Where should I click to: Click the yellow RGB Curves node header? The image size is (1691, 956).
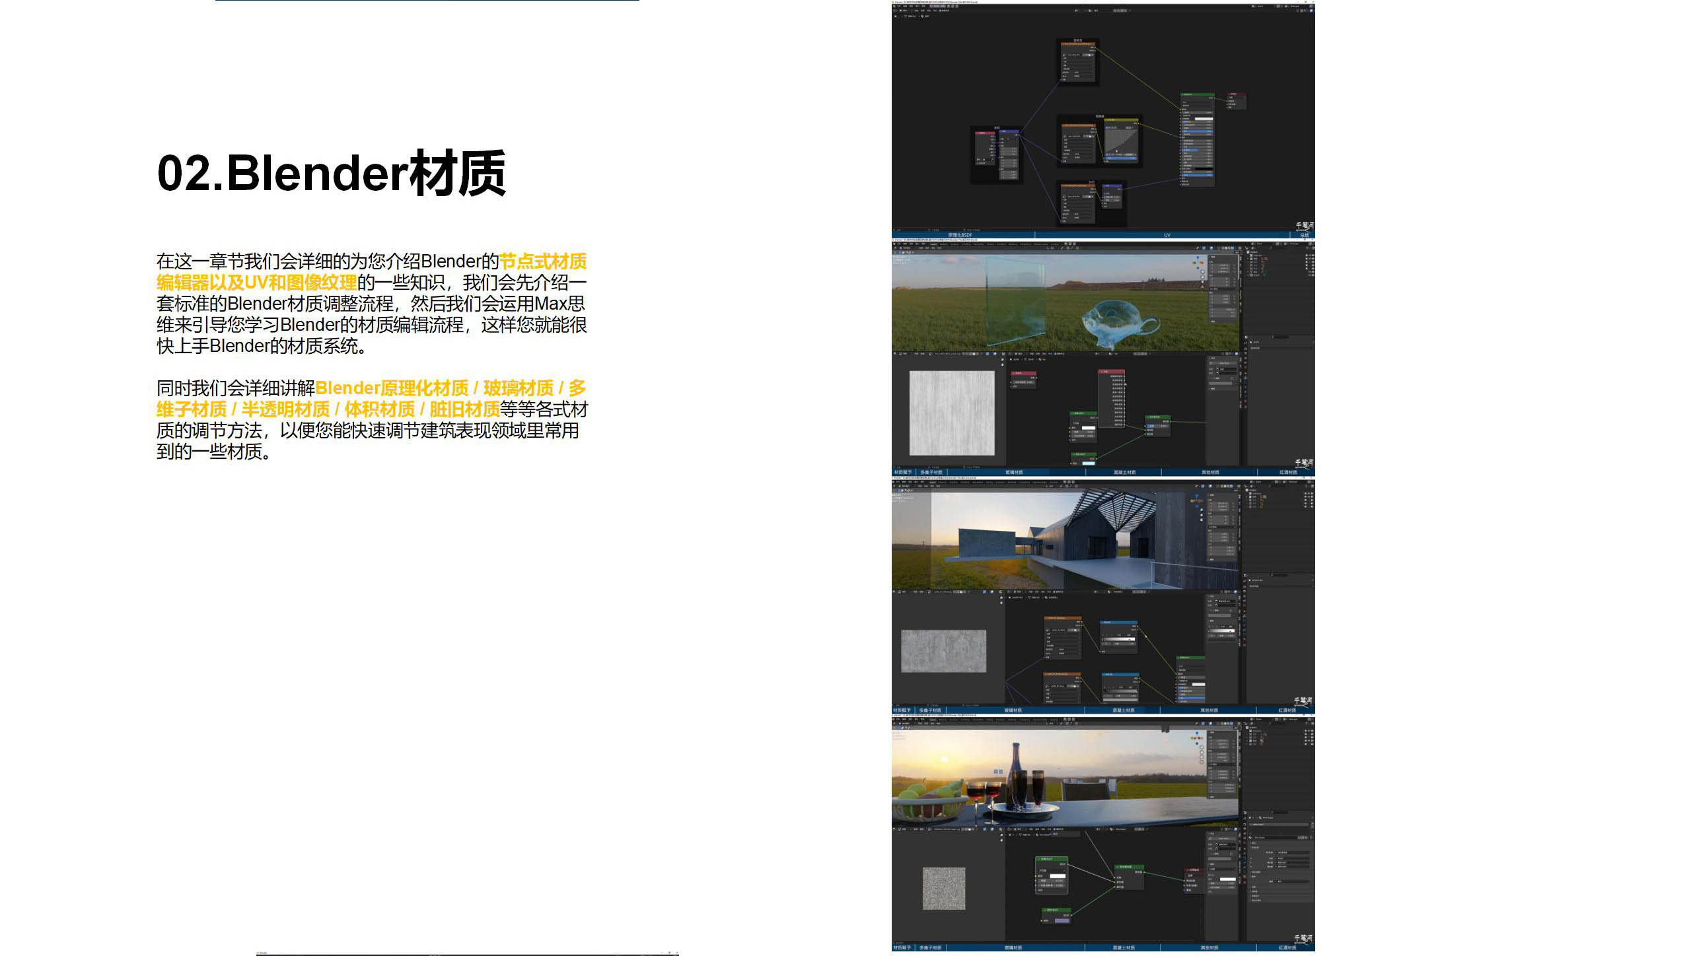click(x=1122, y=121)
